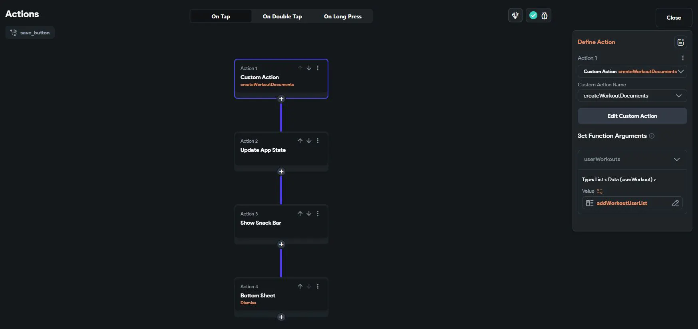Click the diamond cursor icon in the toolbar
The image size is (698, 329).
coord(515,16)
